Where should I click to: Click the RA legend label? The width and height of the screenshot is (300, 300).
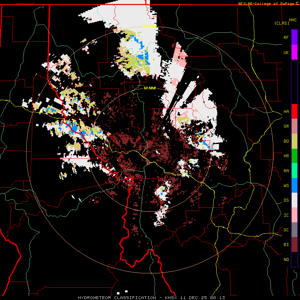[286, 171]
